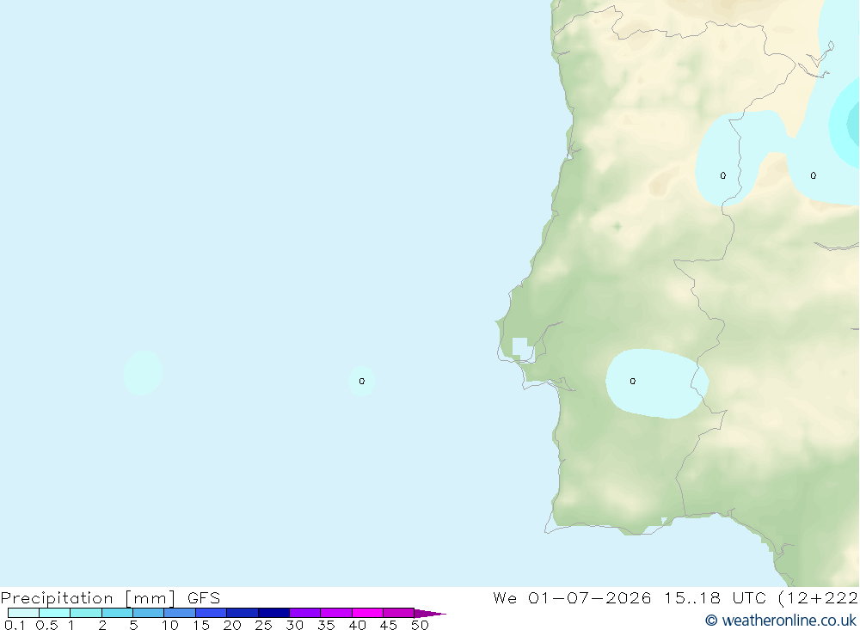Pick the legend swatch between 0.5 and 1
The height and width of the screenshot is (630, 860).
coord(55,613)
